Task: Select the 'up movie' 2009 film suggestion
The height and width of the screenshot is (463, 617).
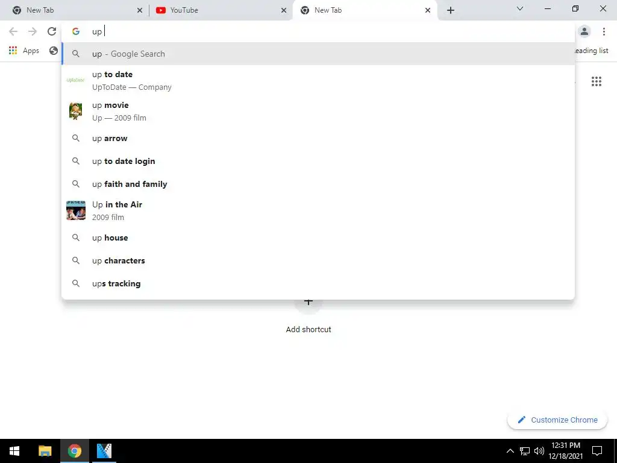Action: 318,111
